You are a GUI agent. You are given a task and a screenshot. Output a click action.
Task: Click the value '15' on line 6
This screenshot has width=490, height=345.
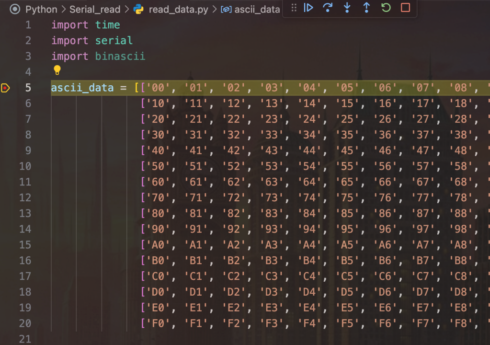[x=347, y=103]
